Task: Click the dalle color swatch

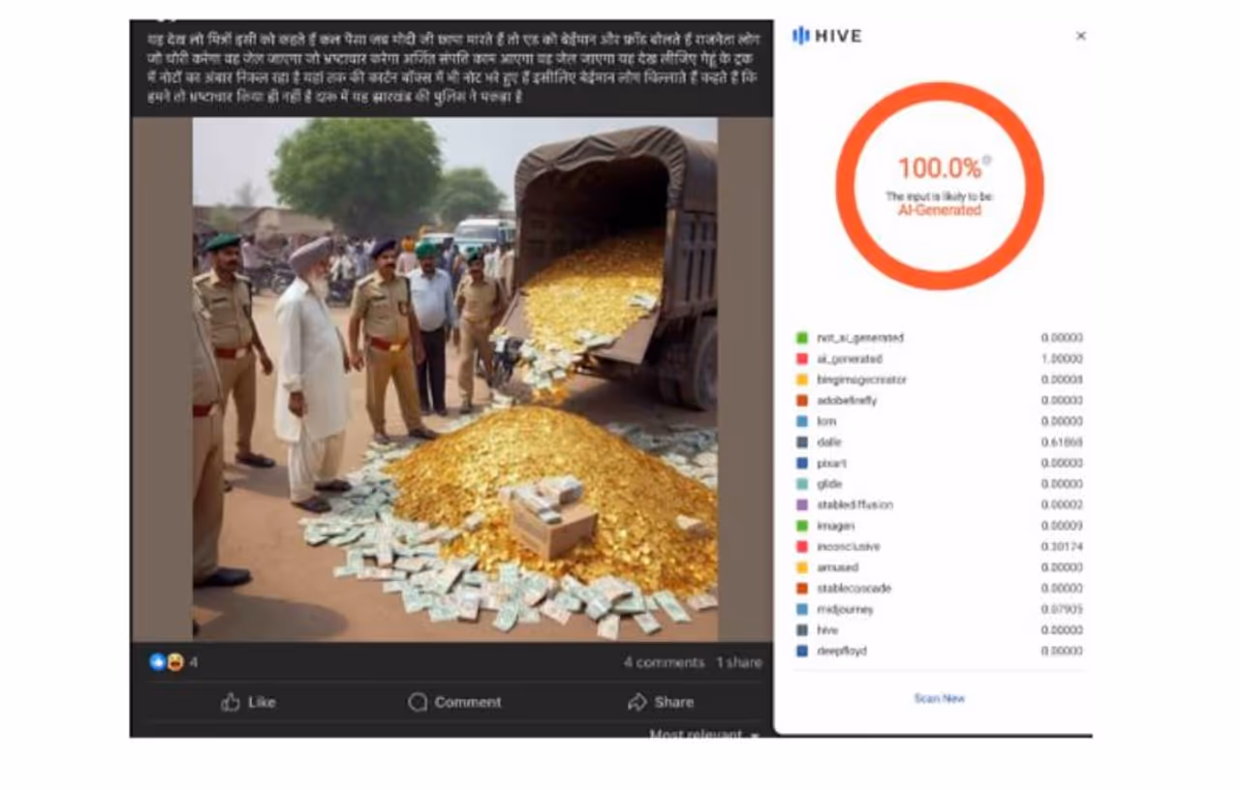Action: [801, 442]
